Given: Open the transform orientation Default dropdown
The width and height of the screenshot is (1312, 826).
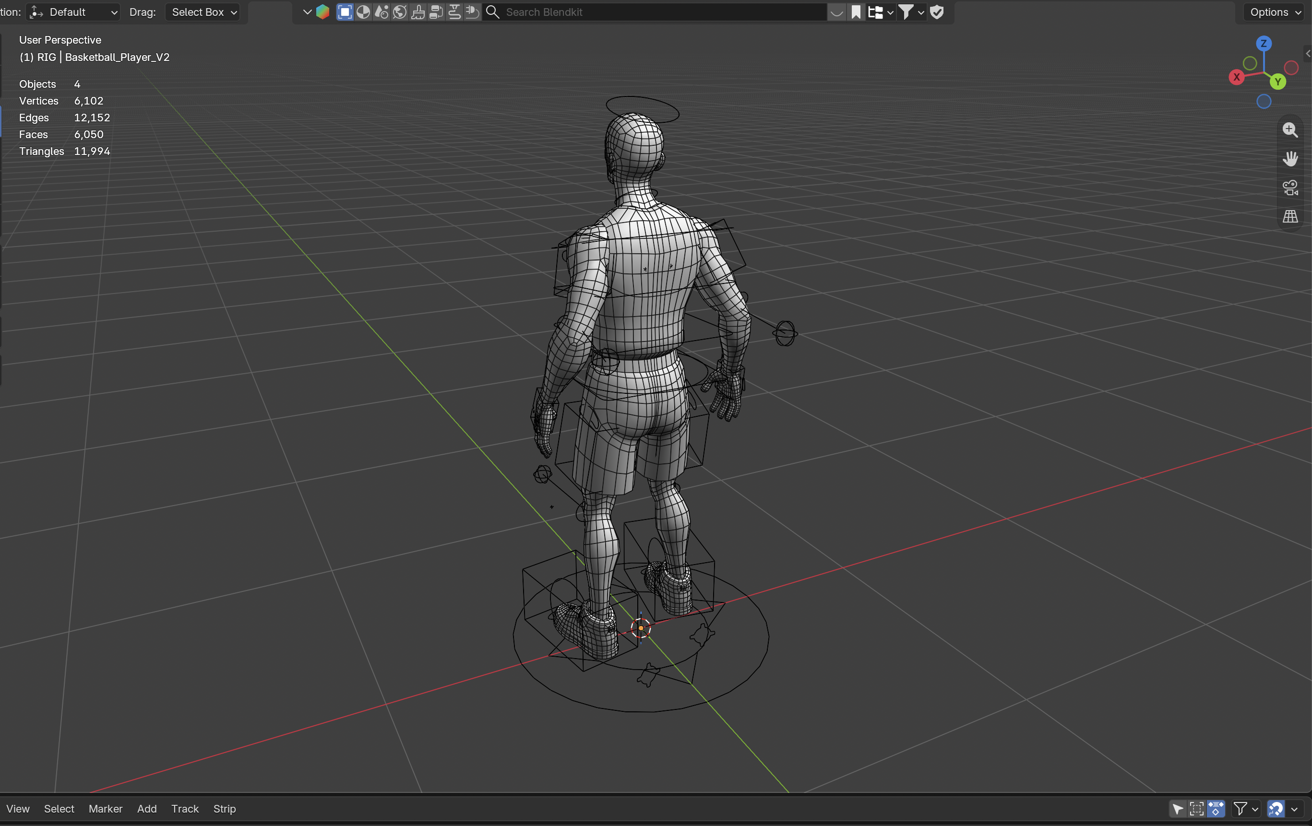Looking at the screenshot, I should tap(73, 12).
